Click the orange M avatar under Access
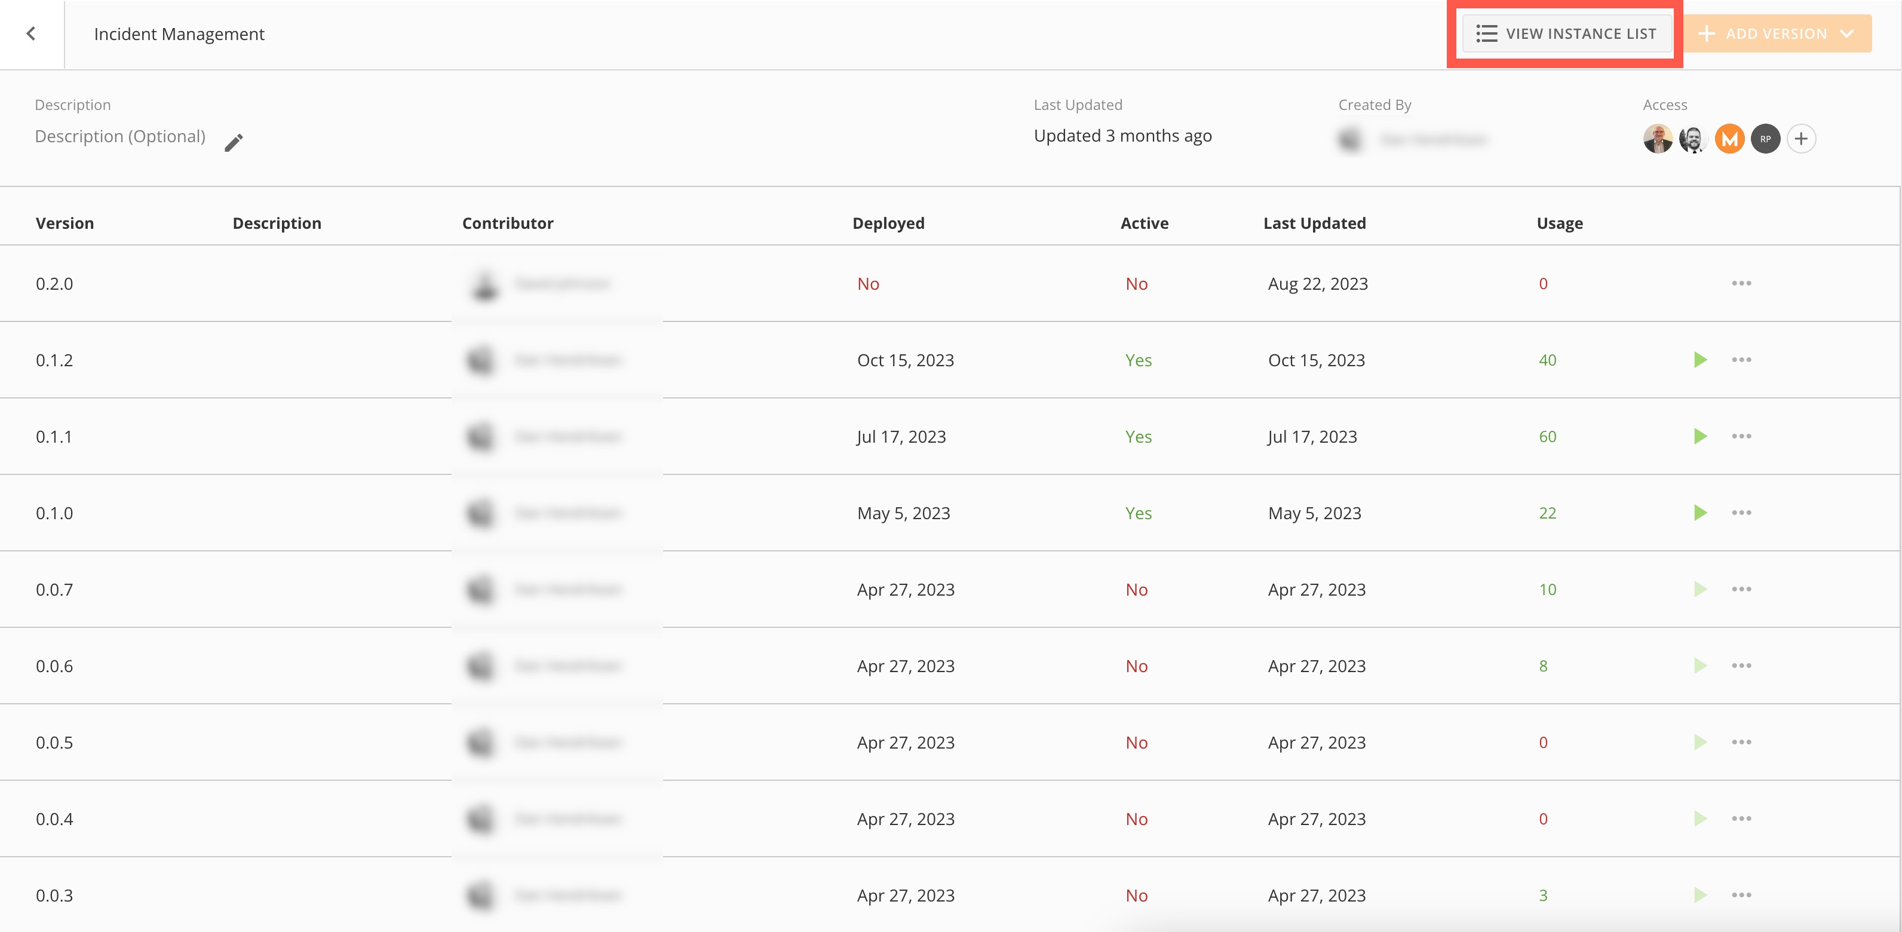Screen dimensions: 1902x932 (1729, 138)
